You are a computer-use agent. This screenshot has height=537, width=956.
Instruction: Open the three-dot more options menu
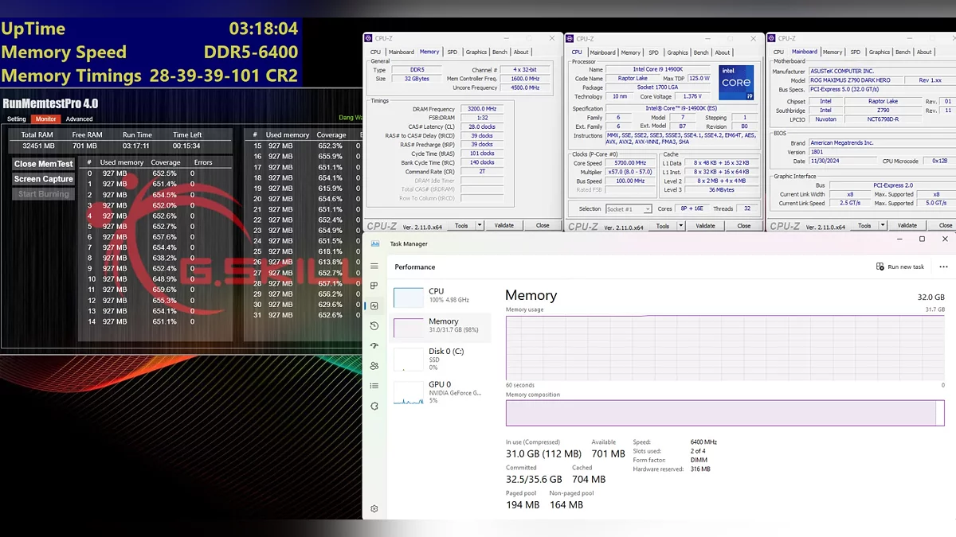[944, 267]
